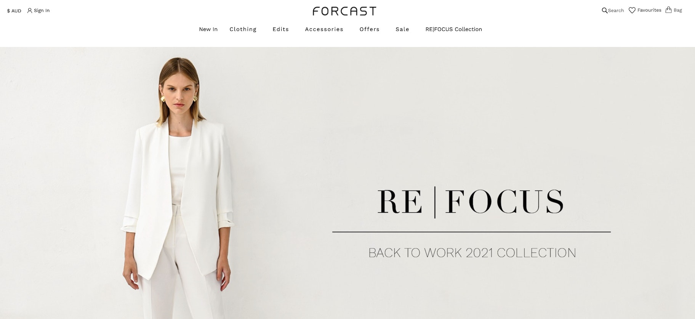Go home via the FORCAST logo

344,11
